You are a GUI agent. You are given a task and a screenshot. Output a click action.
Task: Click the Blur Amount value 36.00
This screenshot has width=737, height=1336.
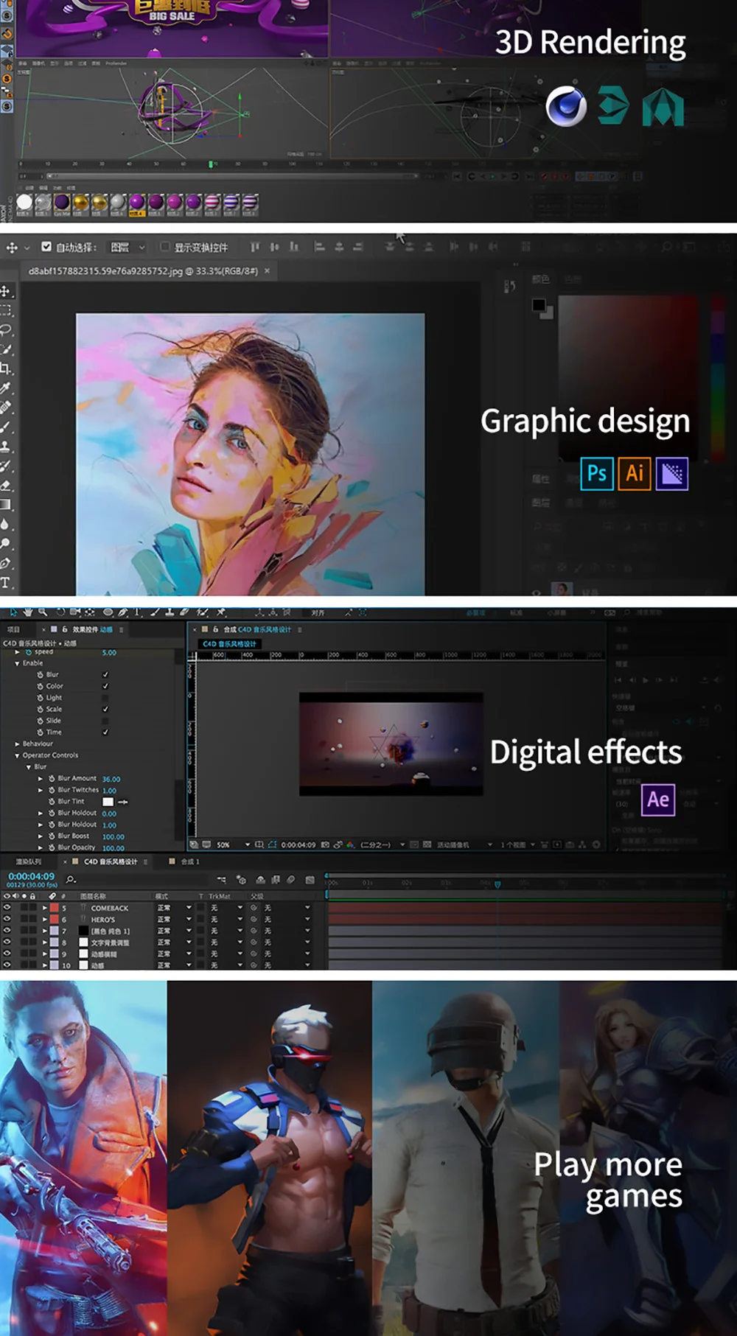(x=111, y=779)
